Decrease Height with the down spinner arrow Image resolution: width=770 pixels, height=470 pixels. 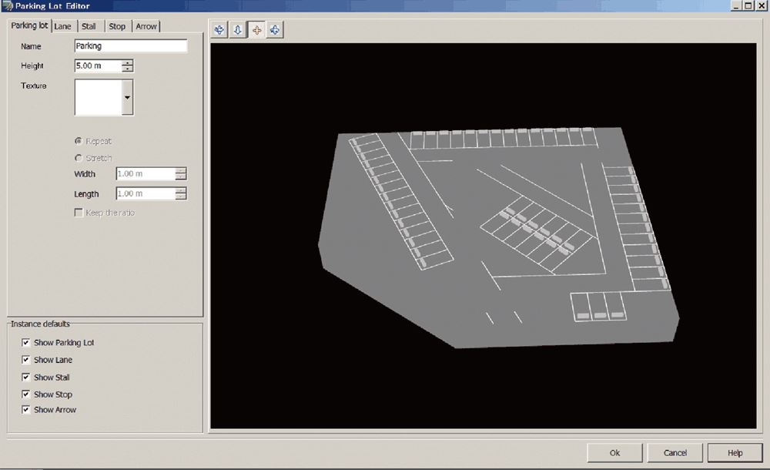(x=127, y=69)
